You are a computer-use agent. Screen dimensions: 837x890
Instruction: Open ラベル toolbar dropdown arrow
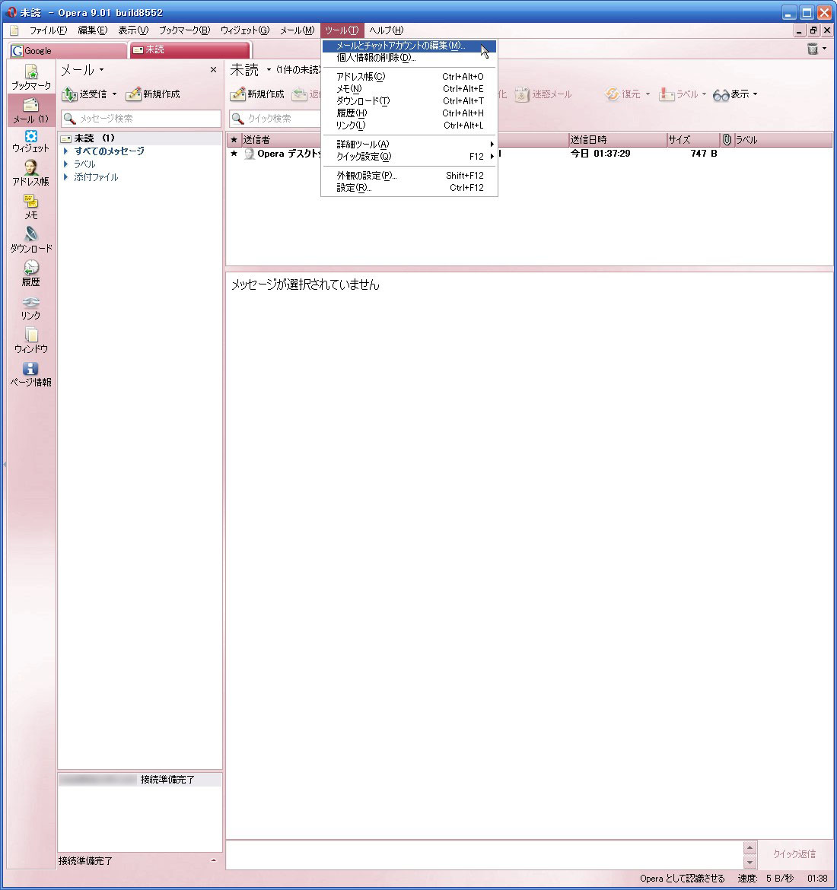tap(704, 94)
